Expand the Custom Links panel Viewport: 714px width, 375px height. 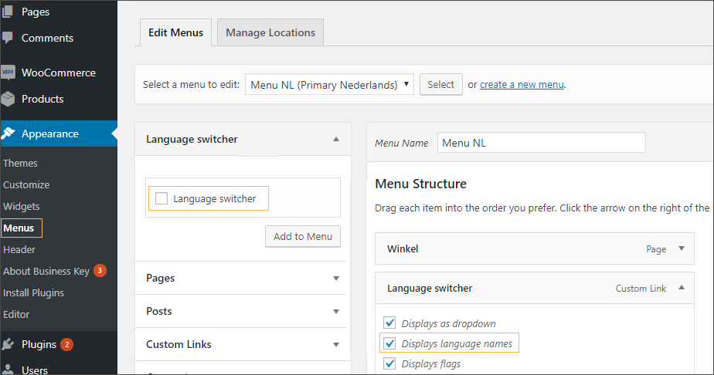(x=335, y=345)
